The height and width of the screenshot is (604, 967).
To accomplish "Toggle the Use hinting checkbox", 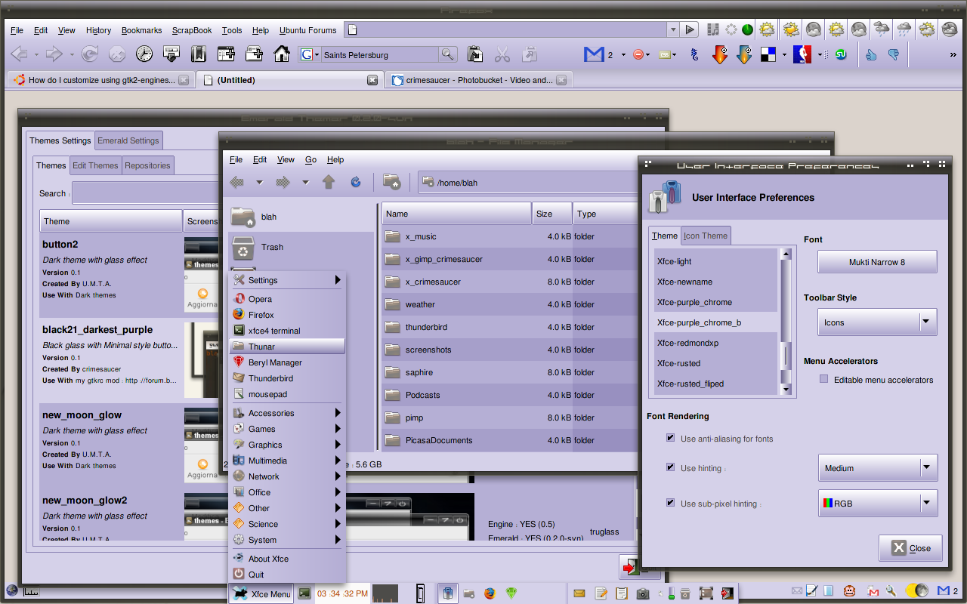I will click(671, 467).
